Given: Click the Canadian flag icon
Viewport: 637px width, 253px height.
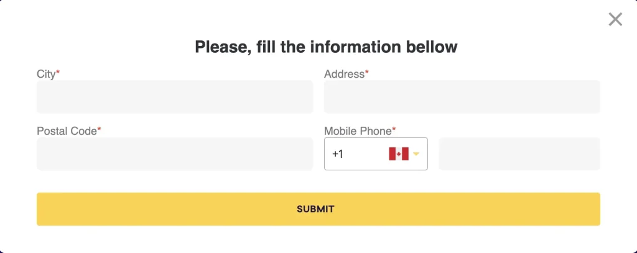Looking at the screenshot, I should point(399,154).
